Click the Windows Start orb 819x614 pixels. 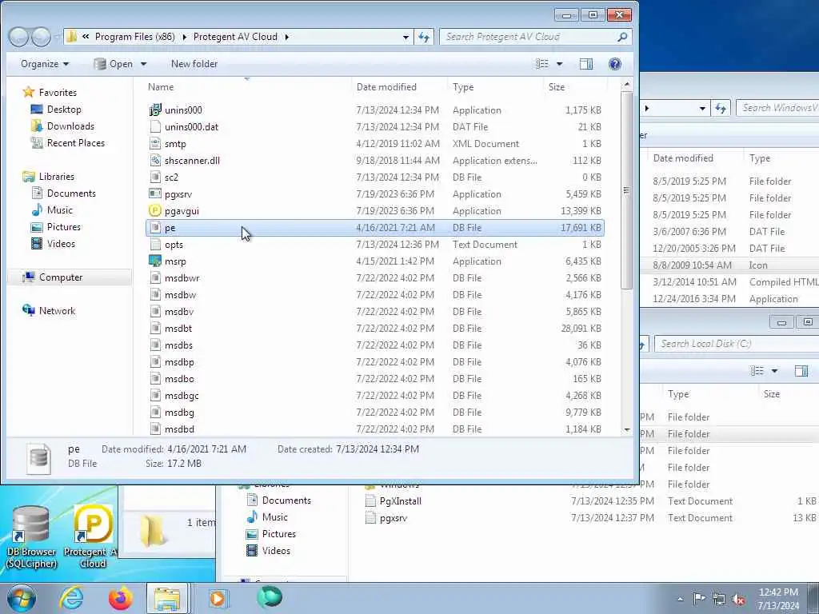pyautogui.click(x=21, y=598)
